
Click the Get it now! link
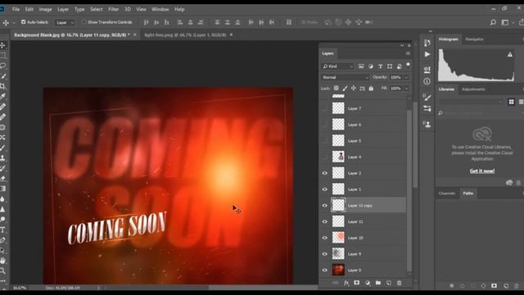[482, 171]
